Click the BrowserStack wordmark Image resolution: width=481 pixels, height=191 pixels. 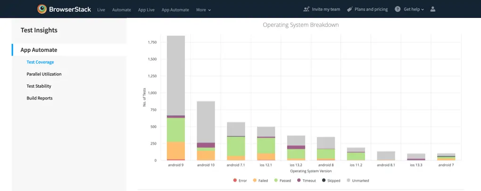(x=70, y=9)
